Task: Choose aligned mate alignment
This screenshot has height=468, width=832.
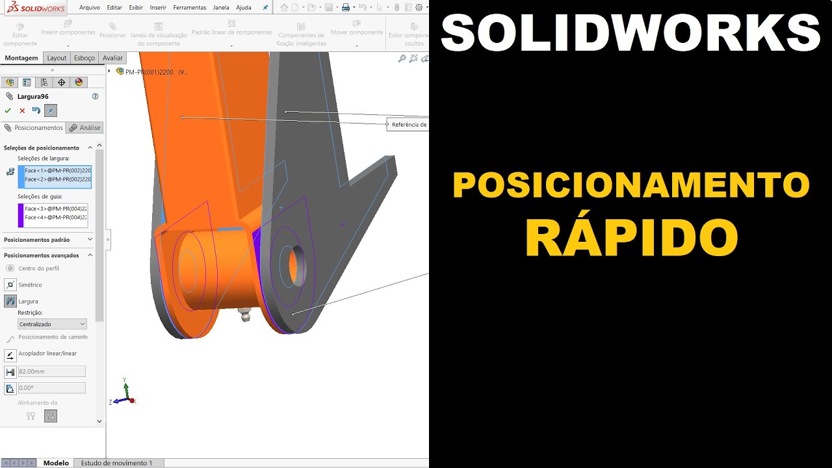Action: pyautogui.click(x=31, y=416)
